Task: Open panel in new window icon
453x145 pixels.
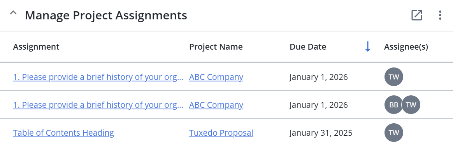Action: coord(417,15)
